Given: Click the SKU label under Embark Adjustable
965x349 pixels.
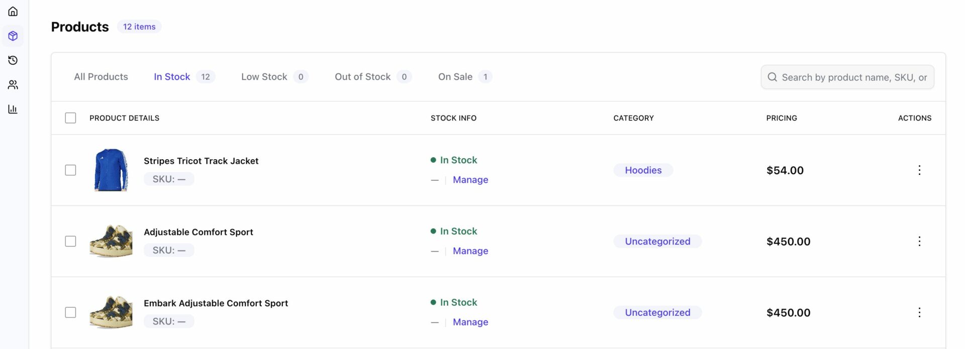Looking at the screenshot, I should 169,321.
